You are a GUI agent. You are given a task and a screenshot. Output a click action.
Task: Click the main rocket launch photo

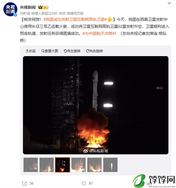pos(96,105)
